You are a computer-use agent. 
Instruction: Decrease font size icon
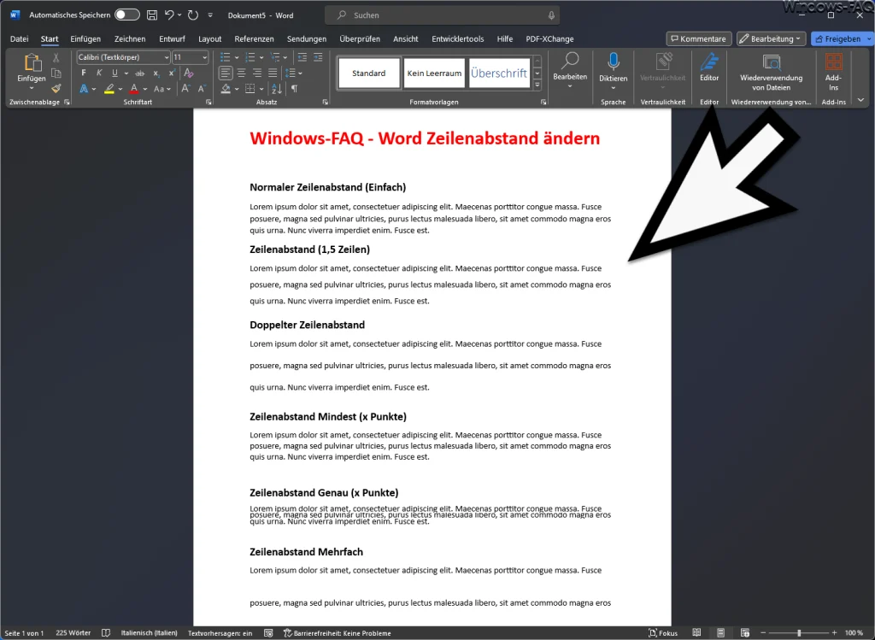202,89
